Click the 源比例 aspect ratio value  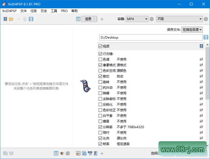click(121, 138)
